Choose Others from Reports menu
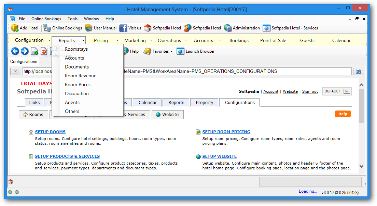Viewport: 377px width, 206px height. click(72, 111)
